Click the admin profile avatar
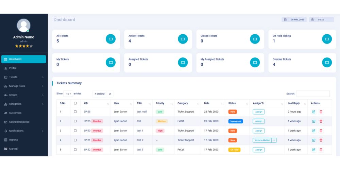 point(23,26)
